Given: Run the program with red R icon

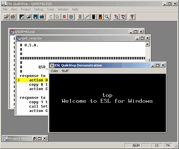Looking at the screenshot, I should pyautogui.click(x=64, y=17).
